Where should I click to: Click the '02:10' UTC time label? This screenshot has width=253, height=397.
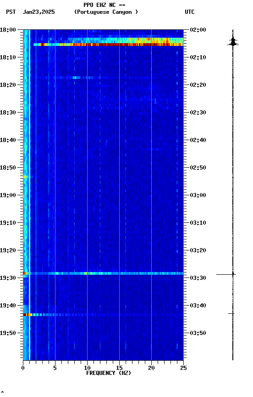coord(198,57)
